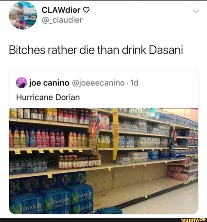Visit the @joeeecanino handle
Image resolution: width=207 pixels, height=222 pixels.
[x=98, y=83]
